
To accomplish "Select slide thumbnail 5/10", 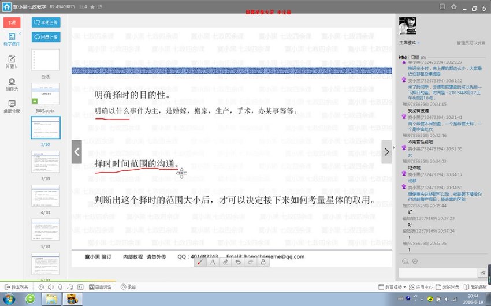I will 46,230.
